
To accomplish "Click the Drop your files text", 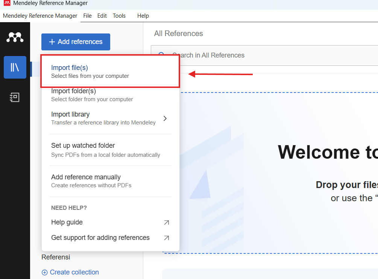I will click(x=347, y=185).
